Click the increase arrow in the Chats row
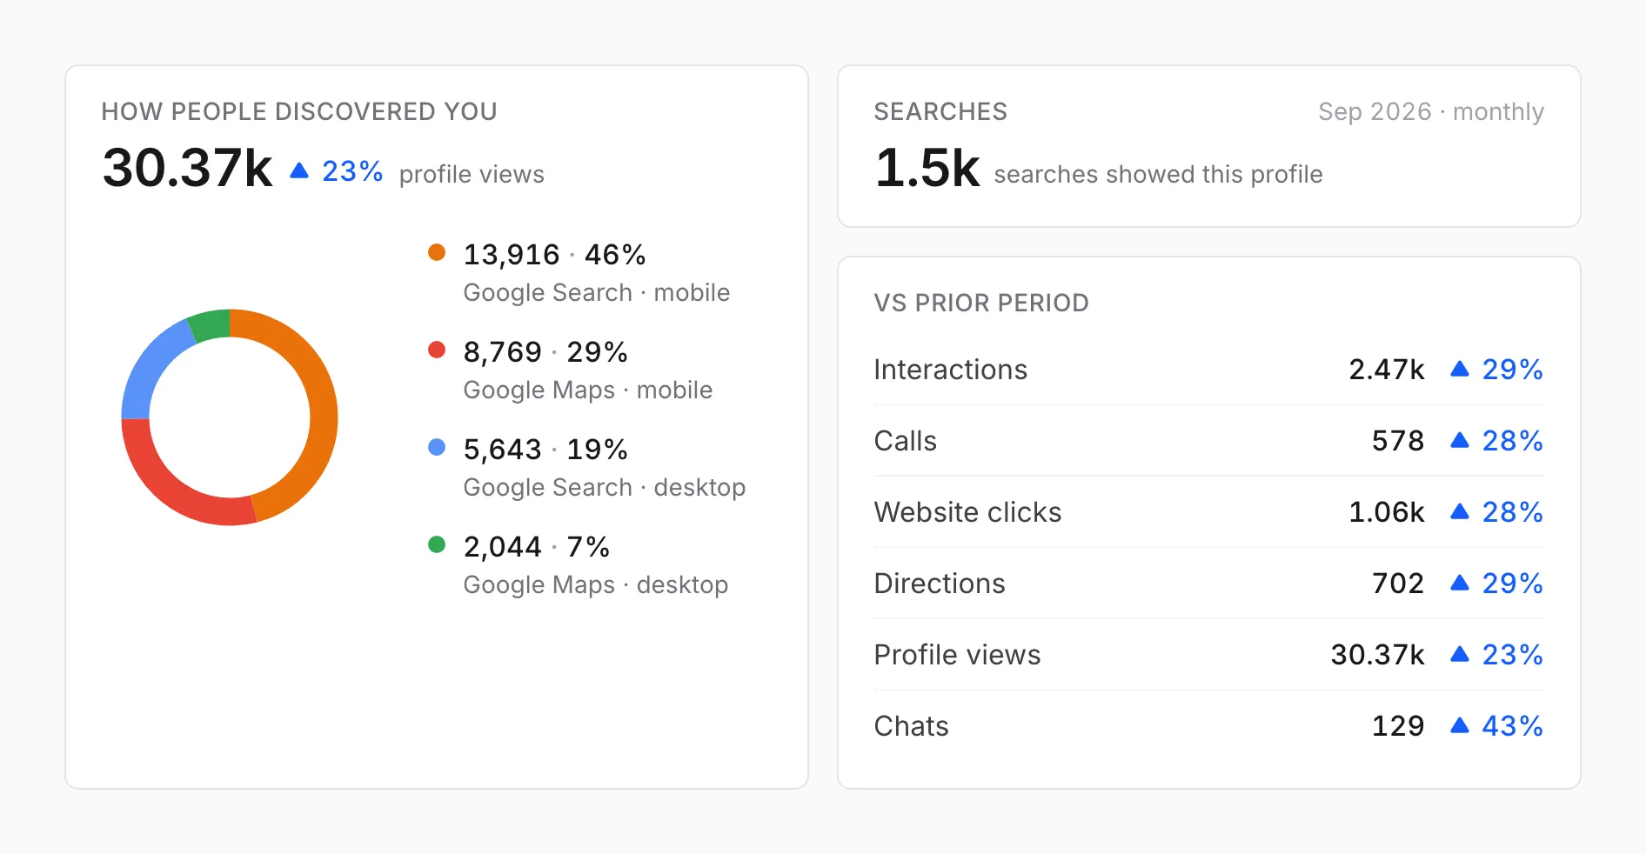The height and width of the screenshot is (854, 1646). (1460, 726)
